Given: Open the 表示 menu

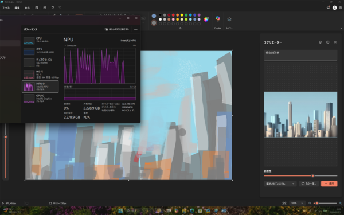Looking at the screenshot, I should [27, 7].
